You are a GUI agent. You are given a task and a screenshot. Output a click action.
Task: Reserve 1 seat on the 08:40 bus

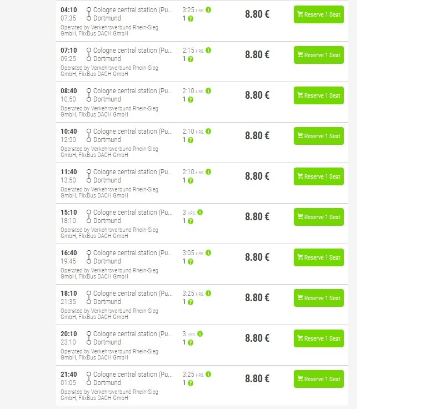tap(318, 95)
